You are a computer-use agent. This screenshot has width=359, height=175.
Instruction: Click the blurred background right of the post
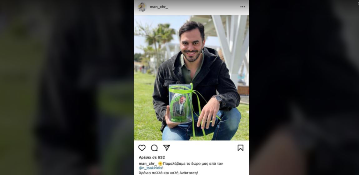pos(304,87)
